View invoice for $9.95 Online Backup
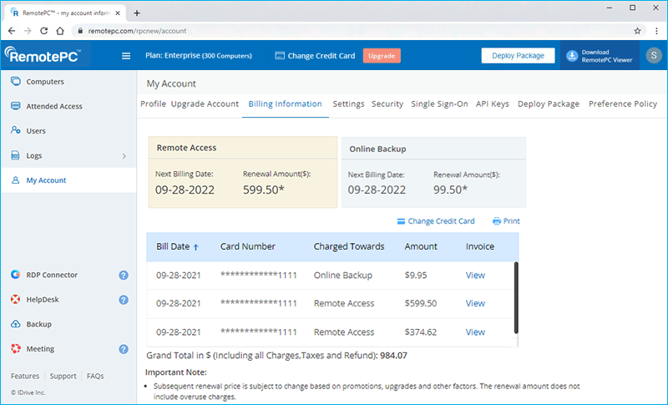 475,275
